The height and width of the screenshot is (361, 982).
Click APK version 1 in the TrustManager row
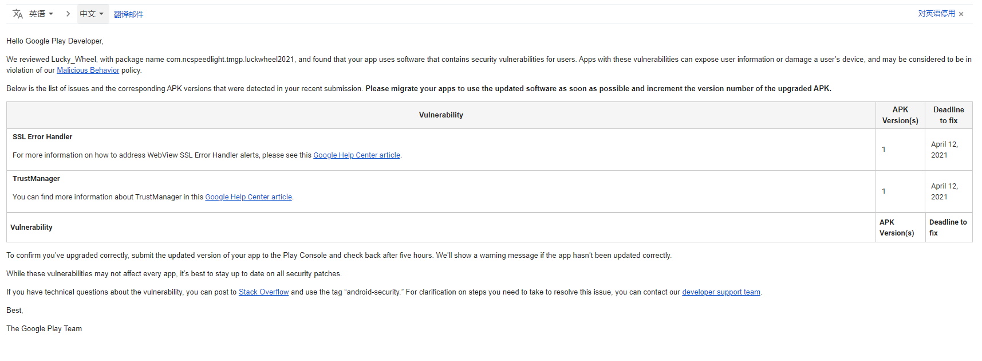(884, 191)
